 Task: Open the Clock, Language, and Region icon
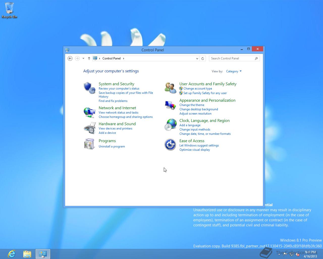[x=170, y=124]
